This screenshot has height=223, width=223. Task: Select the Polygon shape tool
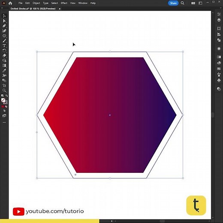coord(4,36)
